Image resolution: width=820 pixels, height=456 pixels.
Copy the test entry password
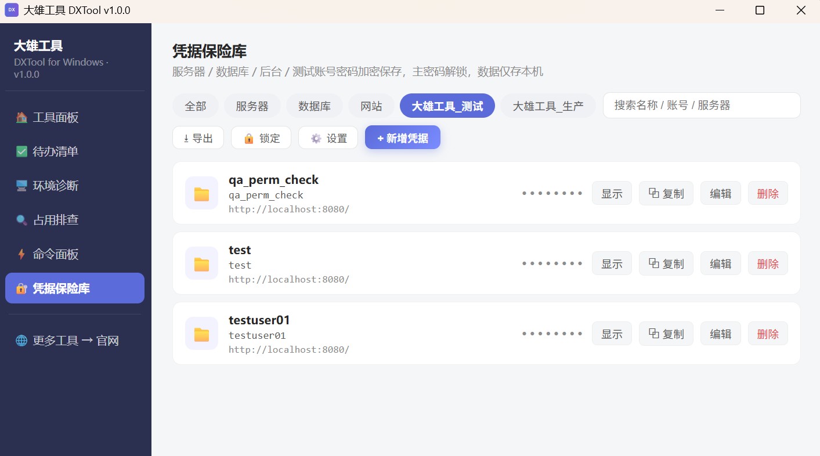[666, 263]
